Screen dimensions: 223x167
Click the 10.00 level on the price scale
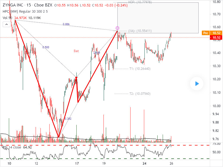tap(216, 106)
